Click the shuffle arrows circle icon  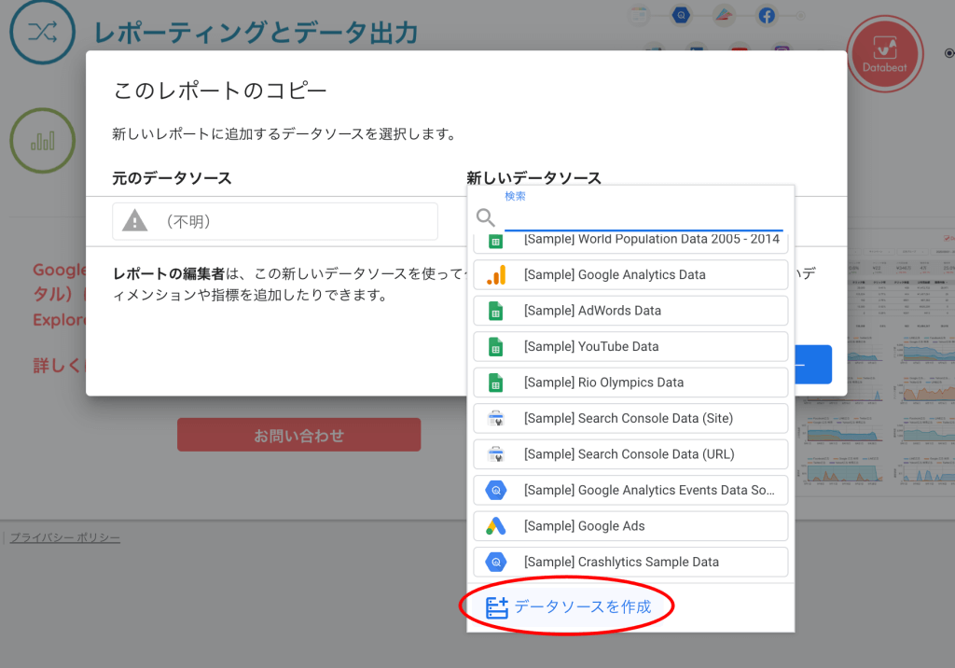[x=43, y=32]
